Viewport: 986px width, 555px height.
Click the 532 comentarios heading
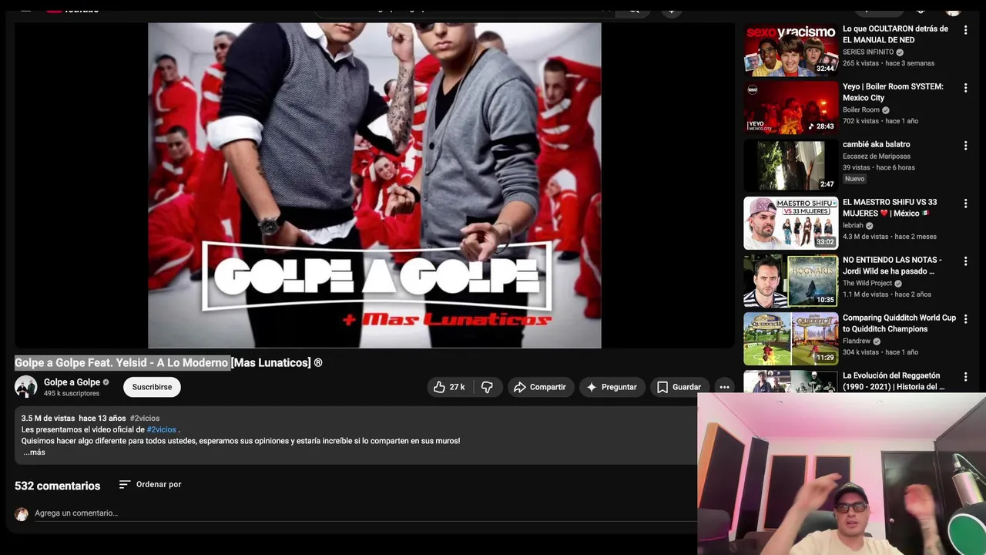tap(57, 486)
